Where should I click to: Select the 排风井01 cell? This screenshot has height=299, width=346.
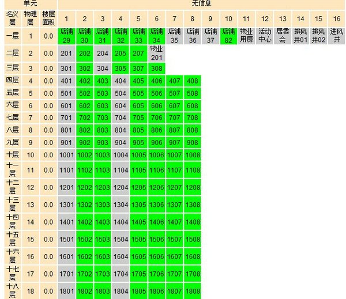coord(300,36)
